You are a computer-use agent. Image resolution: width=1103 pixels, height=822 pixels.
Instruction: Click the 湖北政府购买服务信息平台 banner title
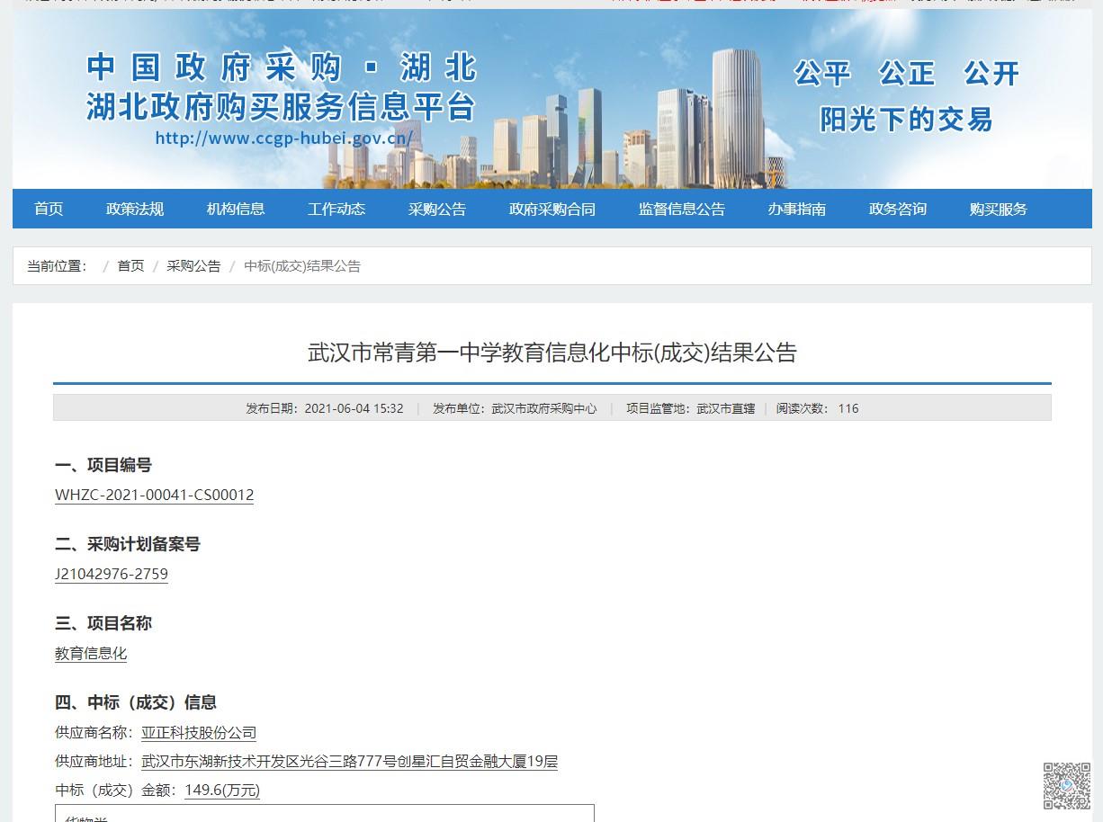pyautogui.click(x=281, y=106)
